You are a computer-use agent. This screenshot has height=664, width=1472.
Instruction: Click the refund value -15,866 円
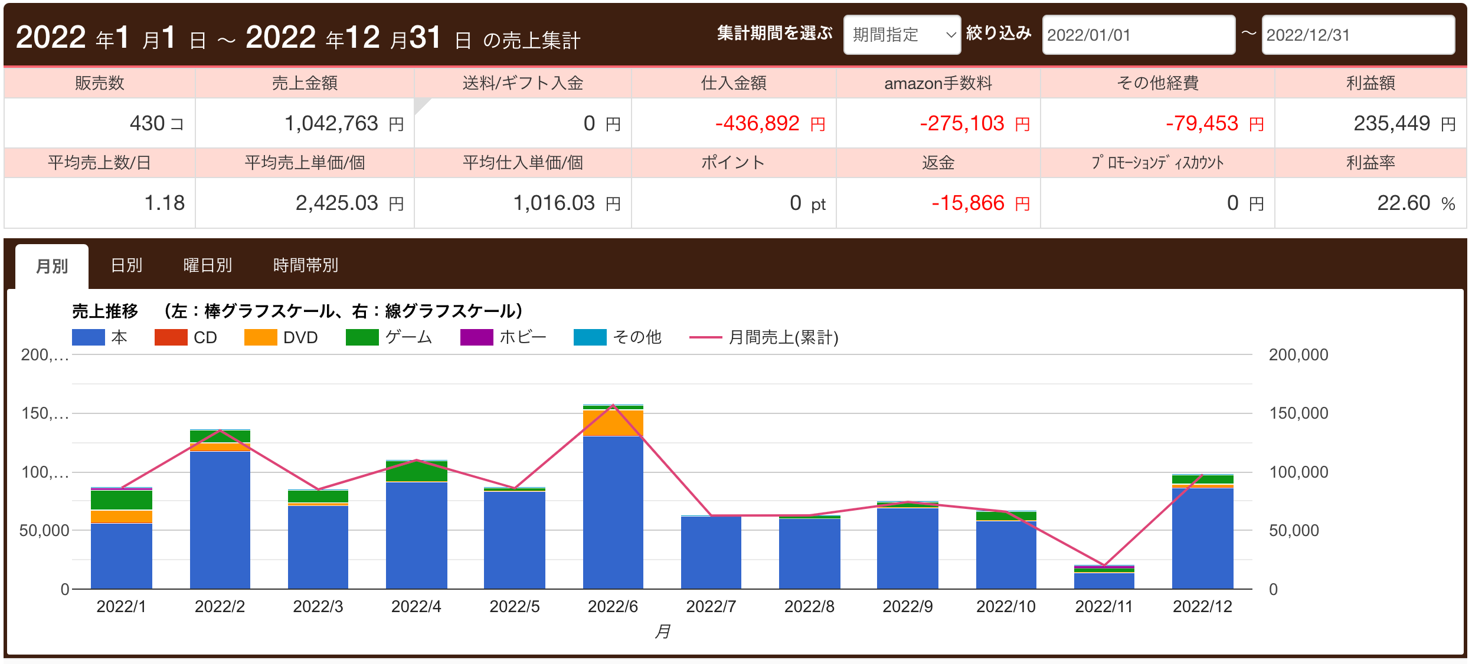980,203
